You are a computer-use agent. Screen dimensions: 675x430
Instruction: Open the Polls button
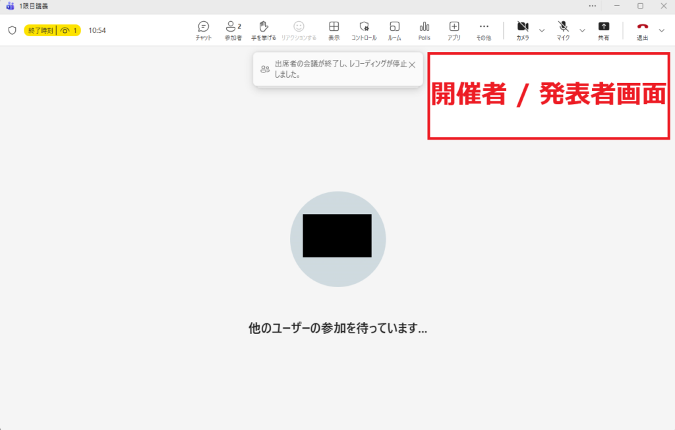[424, 30]
